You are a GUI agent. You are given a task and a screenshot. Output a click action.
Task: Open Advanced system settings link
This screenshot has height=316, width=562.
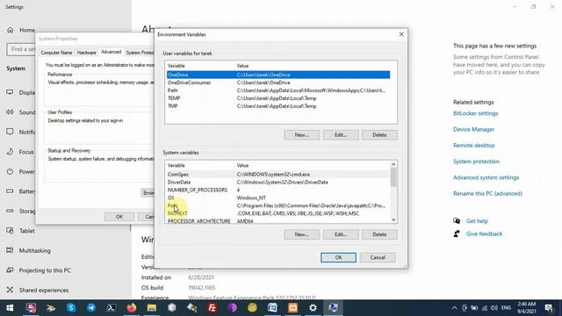(x=486, y=177)
